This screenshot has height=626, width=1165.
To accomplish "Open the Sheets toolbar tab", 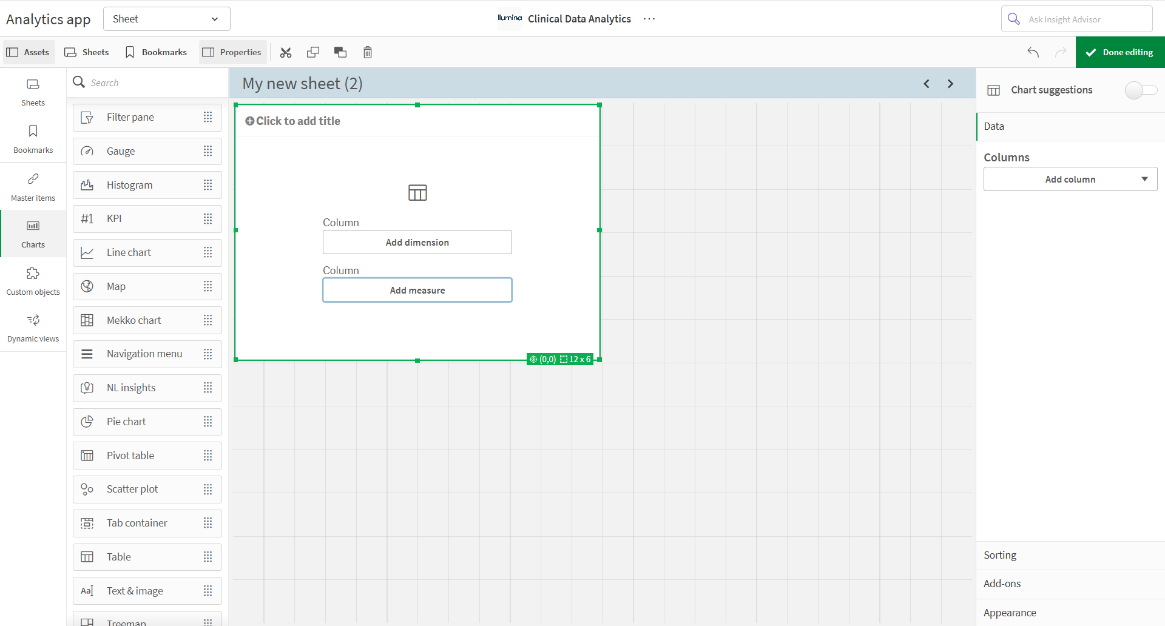I will (x=87, y=52).
